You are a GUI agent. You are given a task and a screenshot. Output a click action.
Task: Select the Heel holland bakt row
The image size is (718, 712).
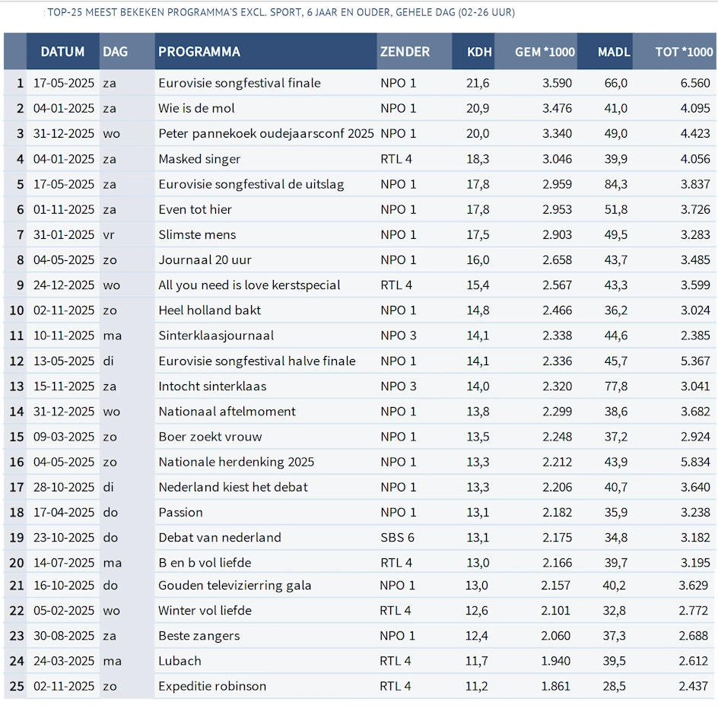(x=209, y=310)
